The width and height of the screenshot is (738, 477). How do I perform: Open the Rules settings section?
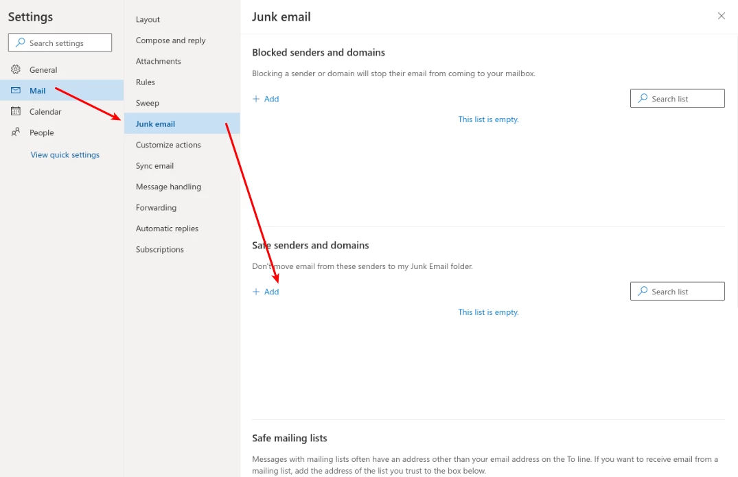[x=145, y=82]
